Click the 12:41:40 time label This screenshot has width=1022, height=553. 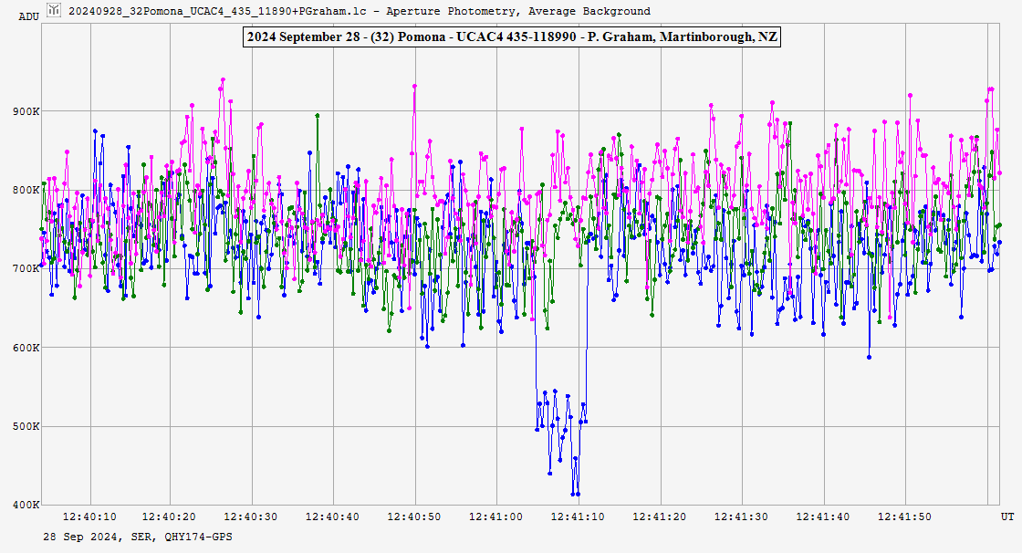click(823, 516)
